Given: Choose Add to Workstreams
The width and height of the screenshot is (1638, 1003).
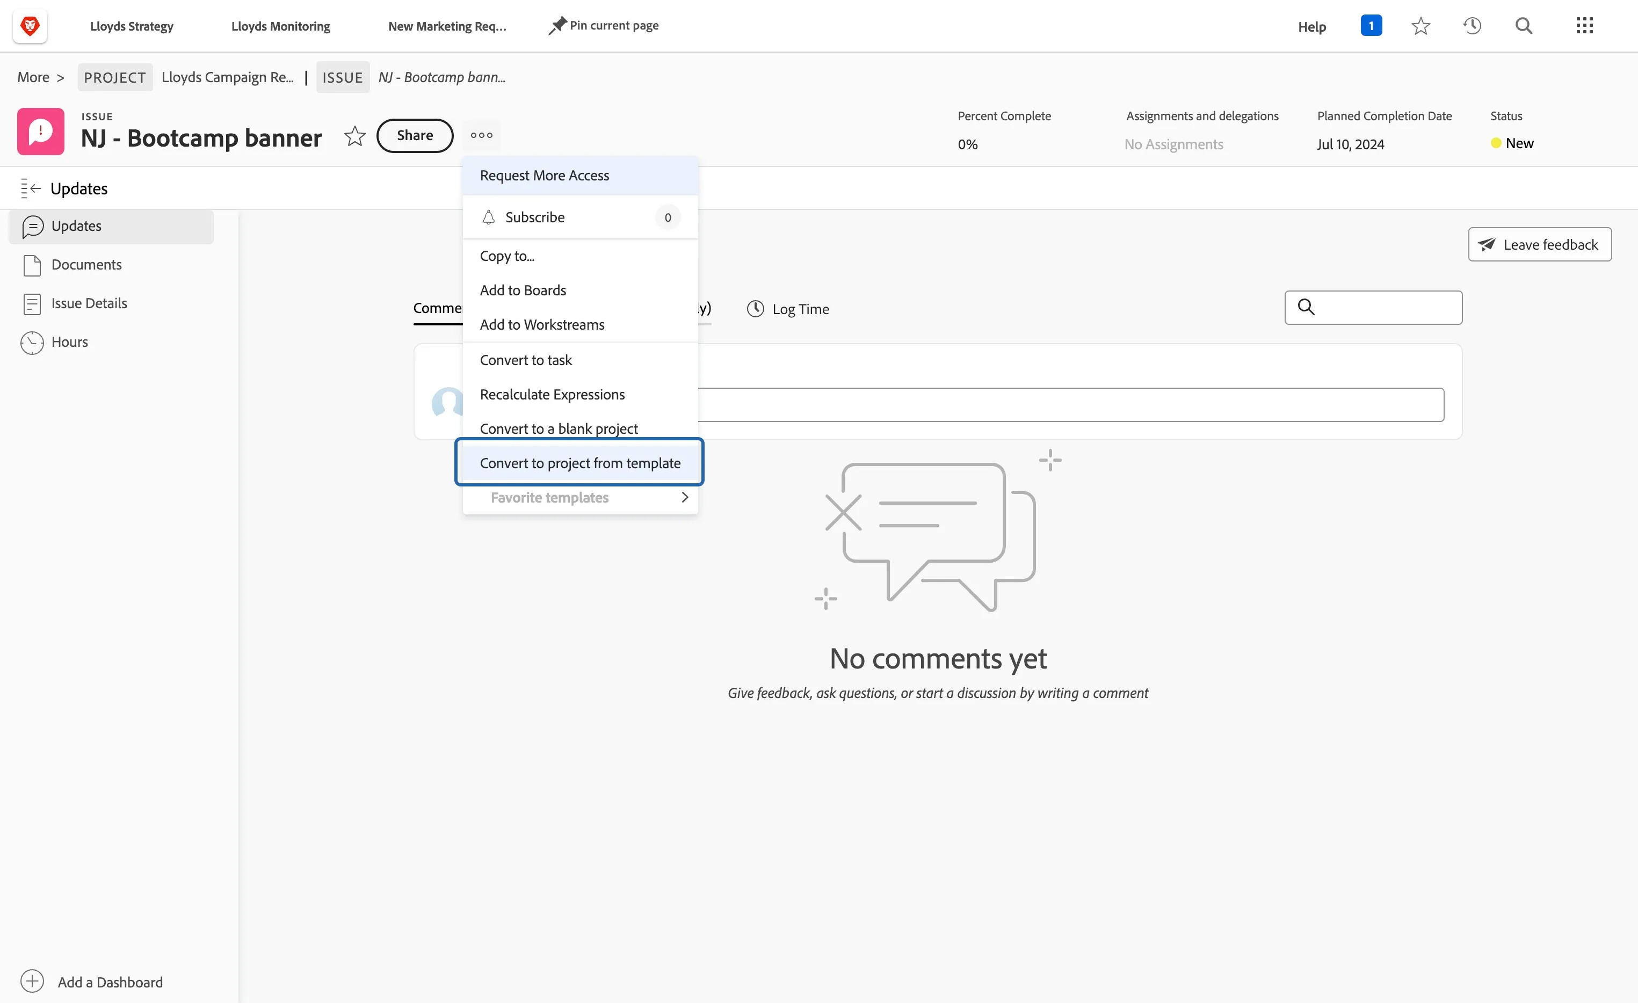Looking at the screenshot, I should point(581,324).
